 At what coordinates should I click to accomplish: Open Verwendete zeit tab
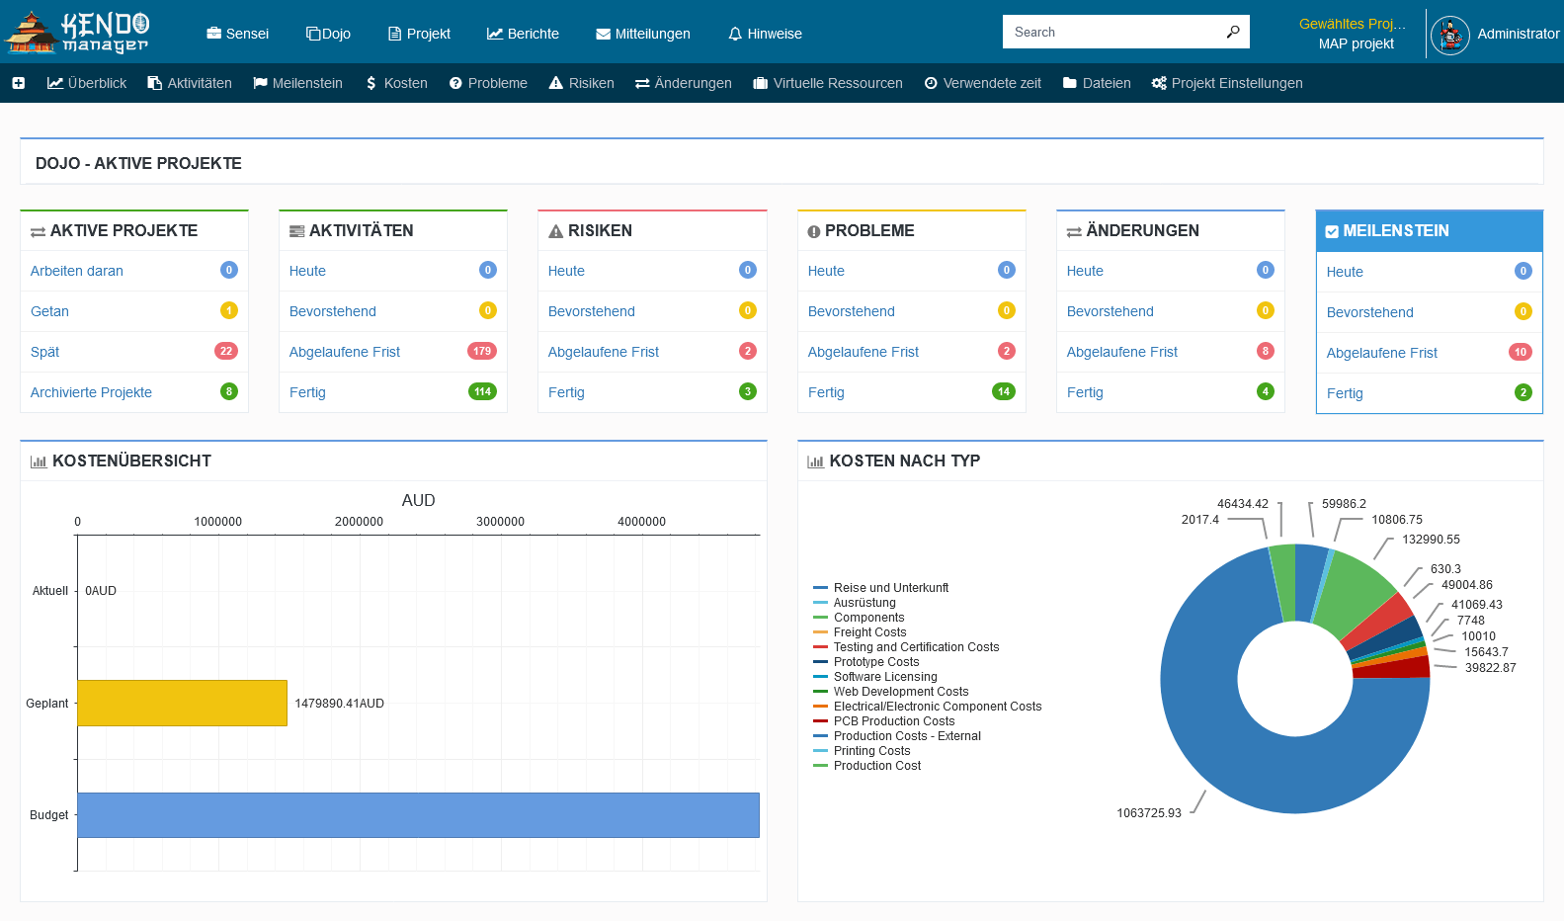(983, 83)
